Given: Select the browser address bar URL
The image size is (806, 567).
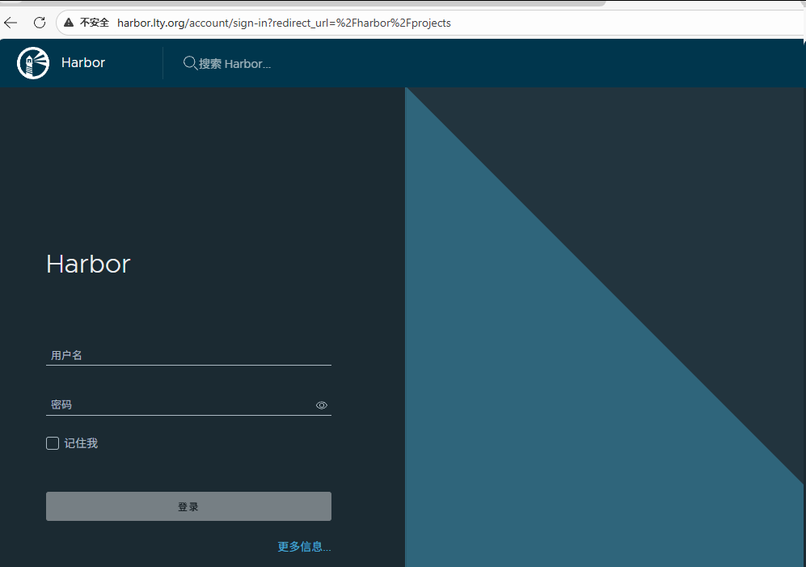Looking at the screenshot, I should [x=284, y=23].
